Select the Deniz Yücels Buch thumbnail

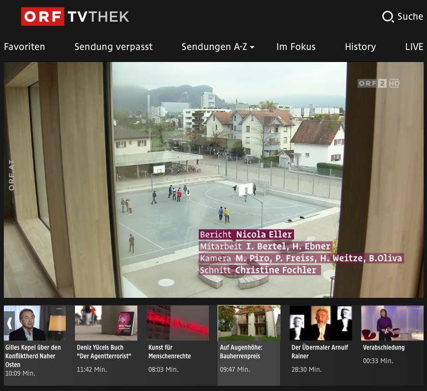coord(106,323)
